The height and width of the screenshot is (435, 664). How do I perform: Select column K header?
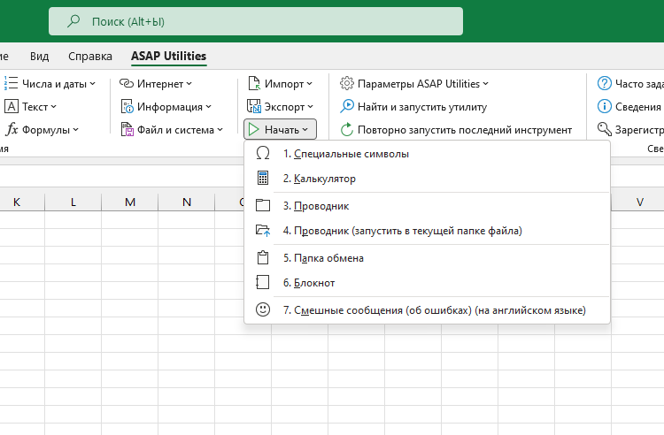(17, 202)
